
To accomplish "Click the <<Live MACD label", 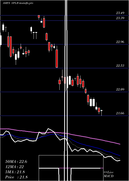I will (x=109, y=174).
